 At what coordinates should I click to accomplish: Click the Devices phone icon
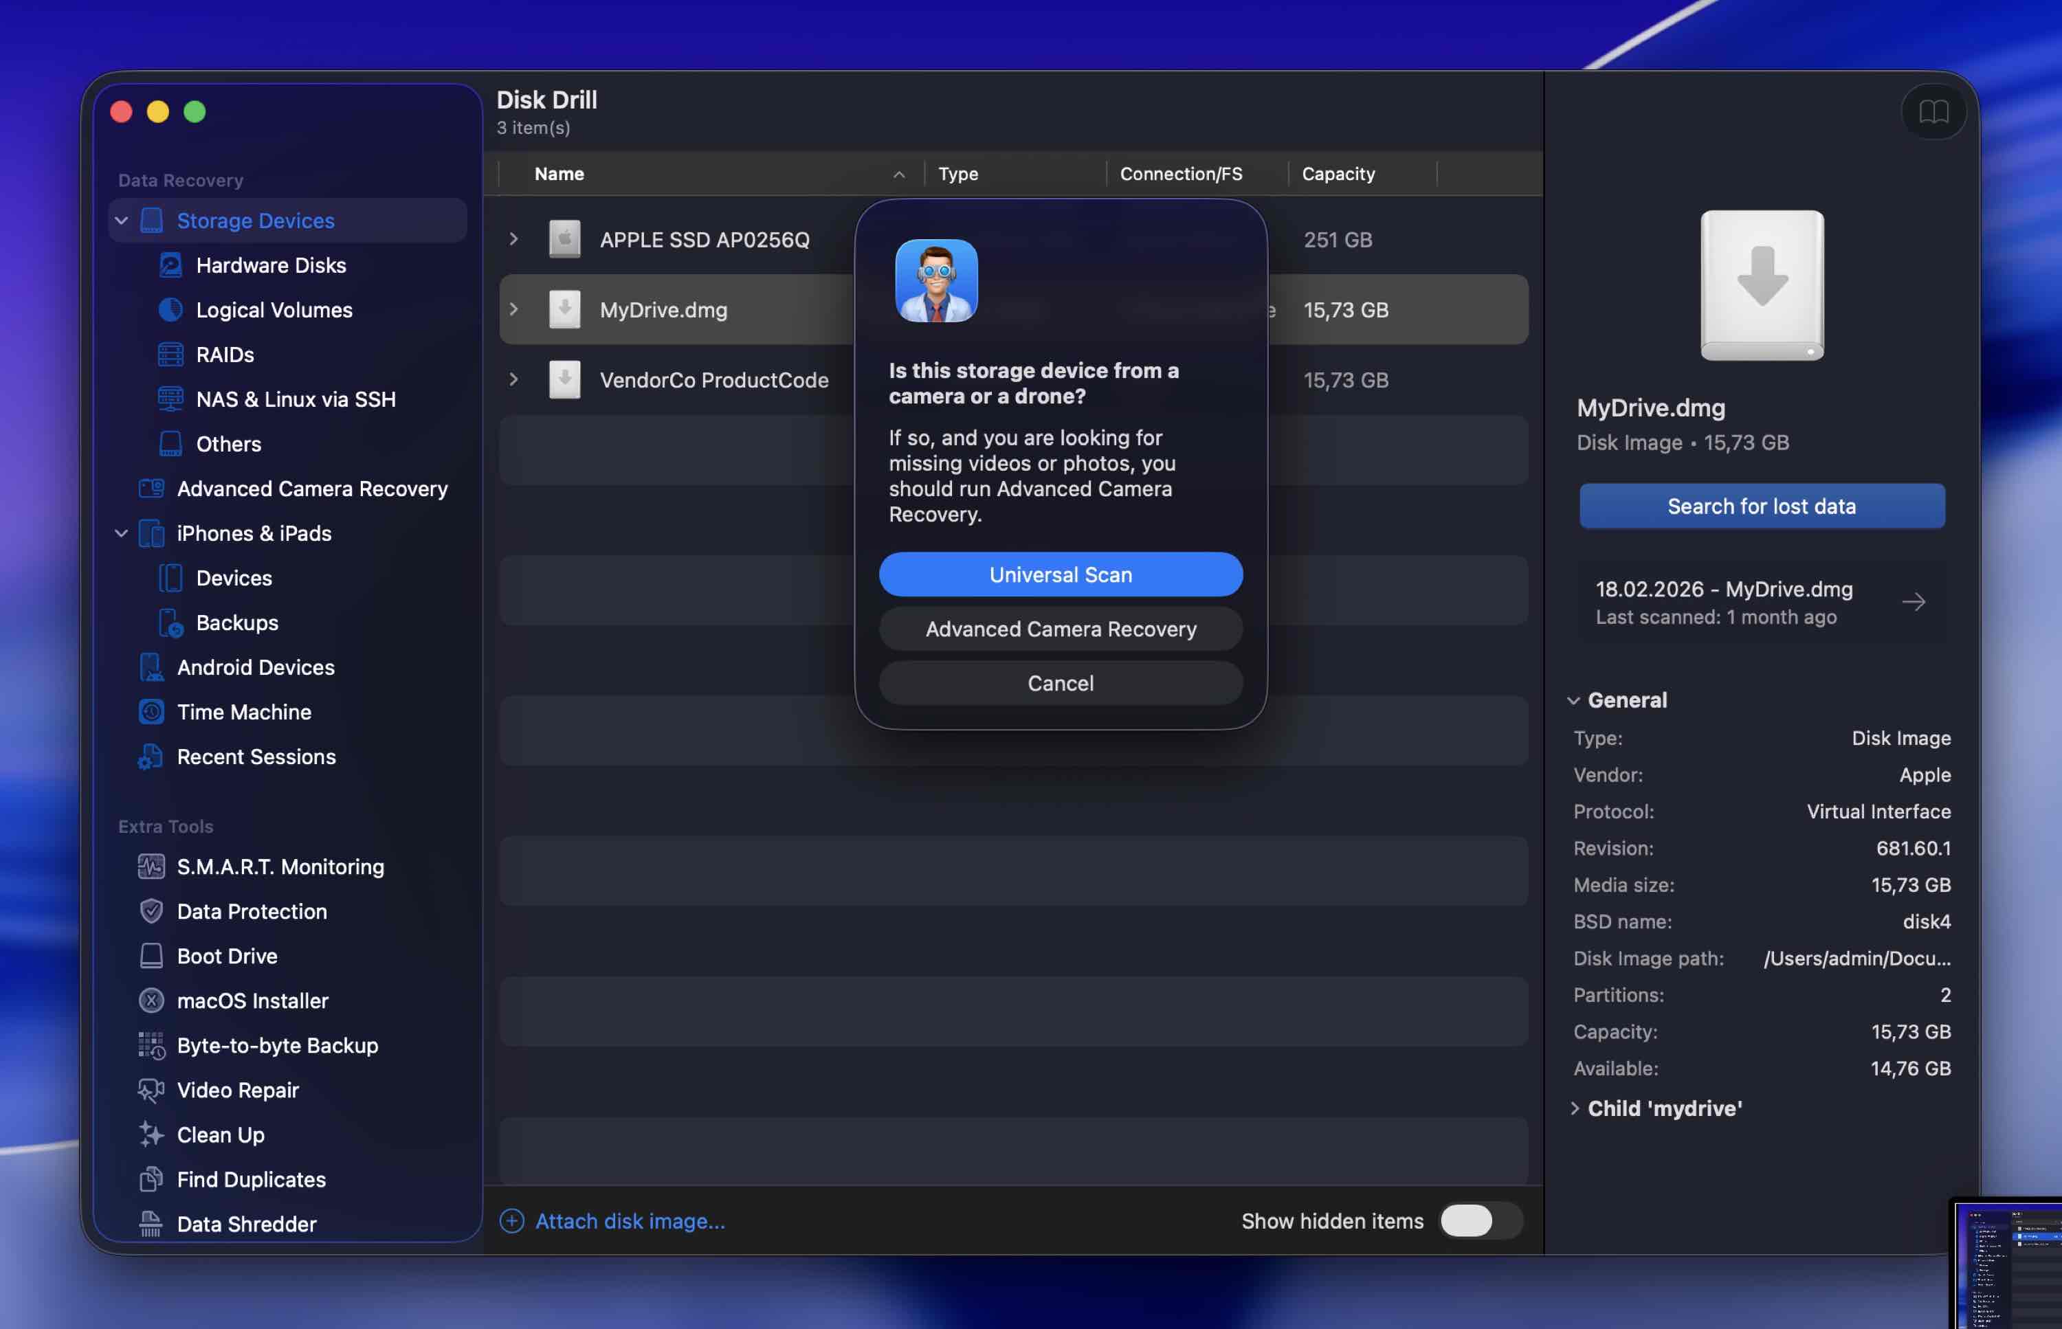[x=171, y=578]
